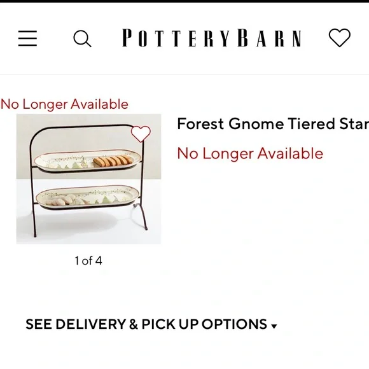The height and width of the screenshot is (369, 369).
Task: Click the lower oval platter with cookies
Action: click(88, 197)
